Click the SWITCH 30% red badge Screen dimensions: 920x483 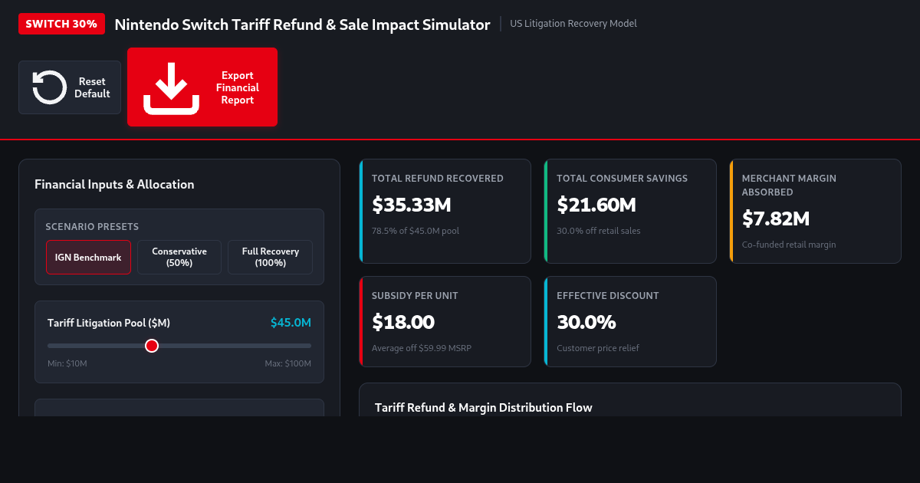(61, 24)
